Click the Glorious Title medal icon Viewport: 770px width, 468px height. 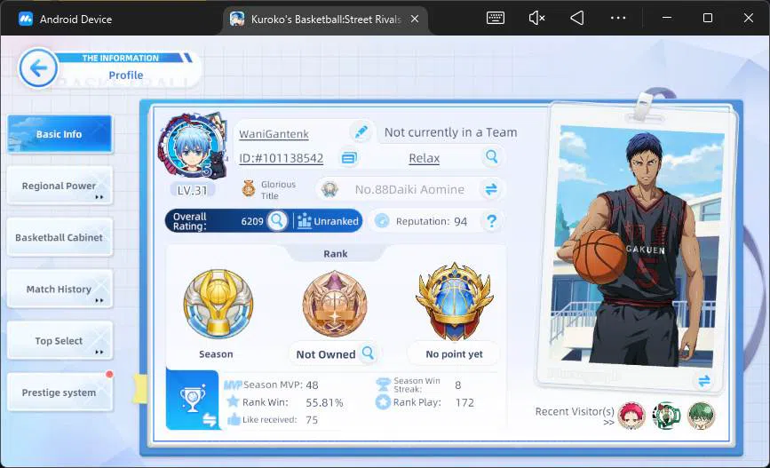pyautogui.click(x=249, y=188)
